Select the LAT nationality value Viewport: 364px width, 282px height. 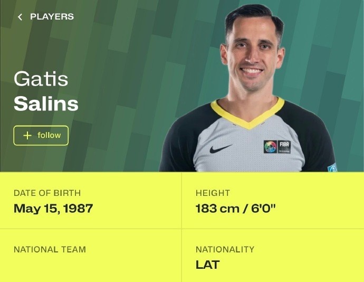point(207,265)
